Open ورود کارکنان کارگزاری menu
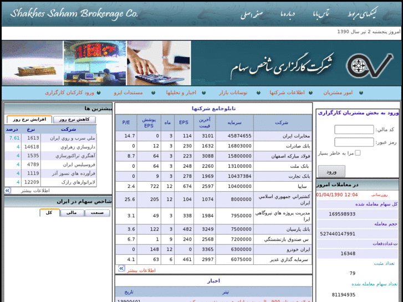 point(69,93)
